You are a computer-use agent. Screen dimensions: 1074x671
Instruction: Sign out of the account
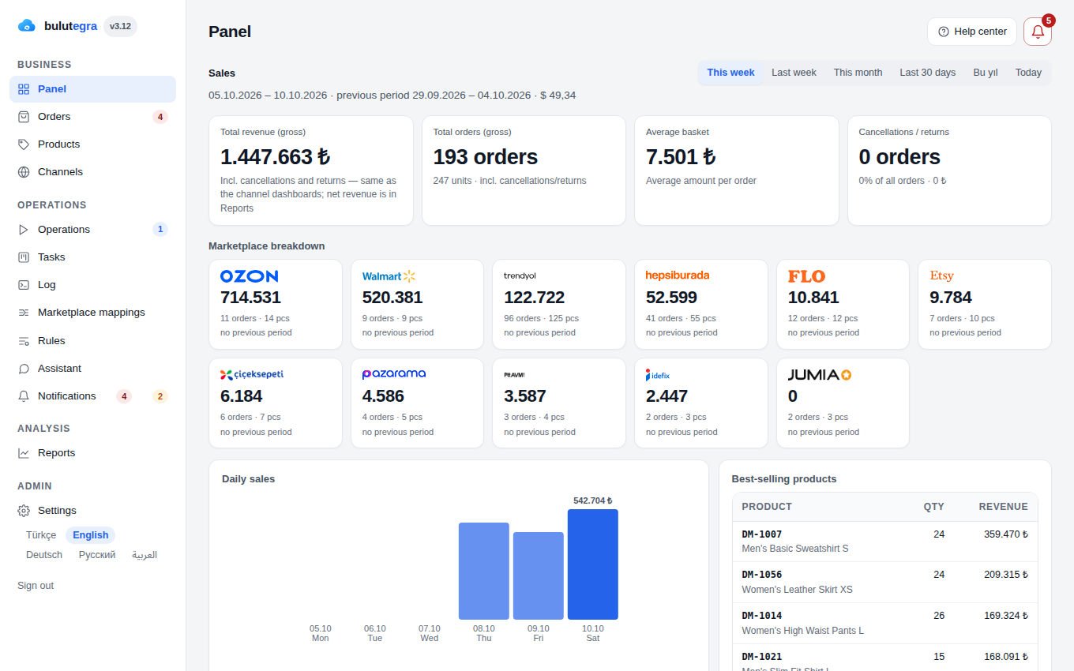point(36,586)
